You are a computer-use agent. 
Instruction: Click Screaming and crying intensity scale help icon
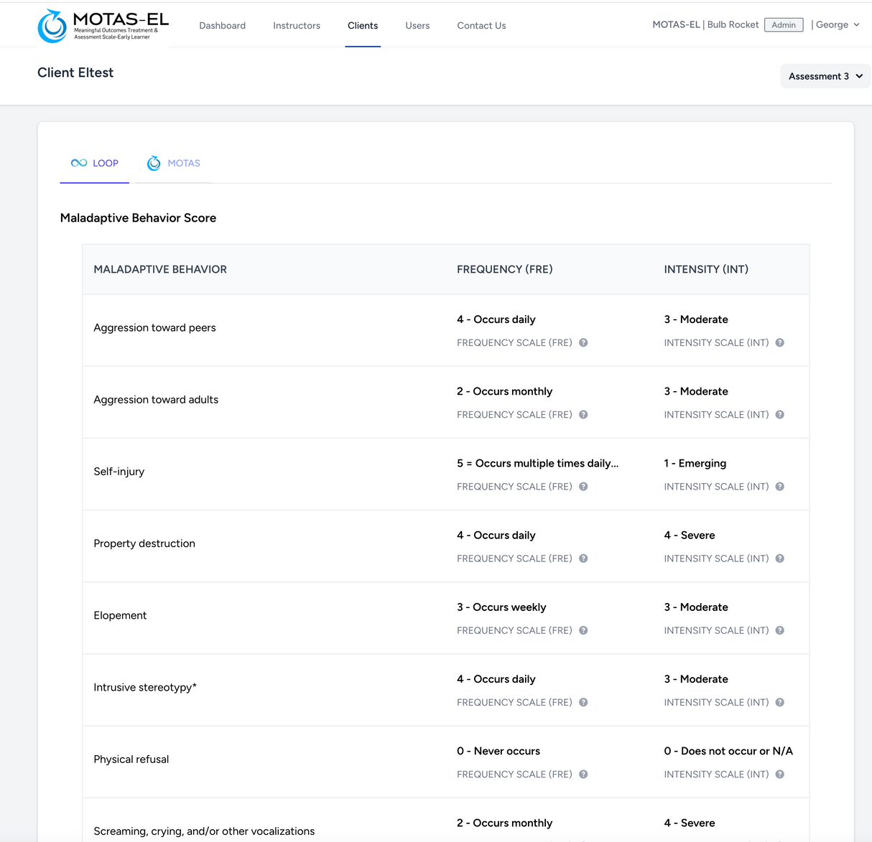point(779,840)
